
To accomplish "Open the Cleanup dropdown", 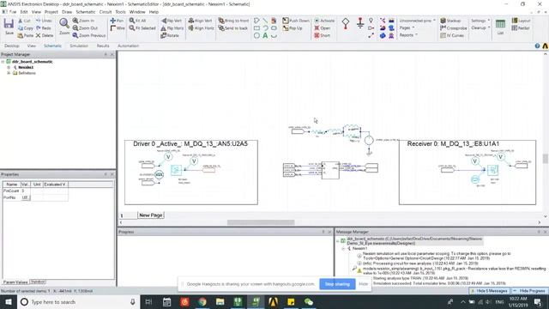I will point(480,28).
